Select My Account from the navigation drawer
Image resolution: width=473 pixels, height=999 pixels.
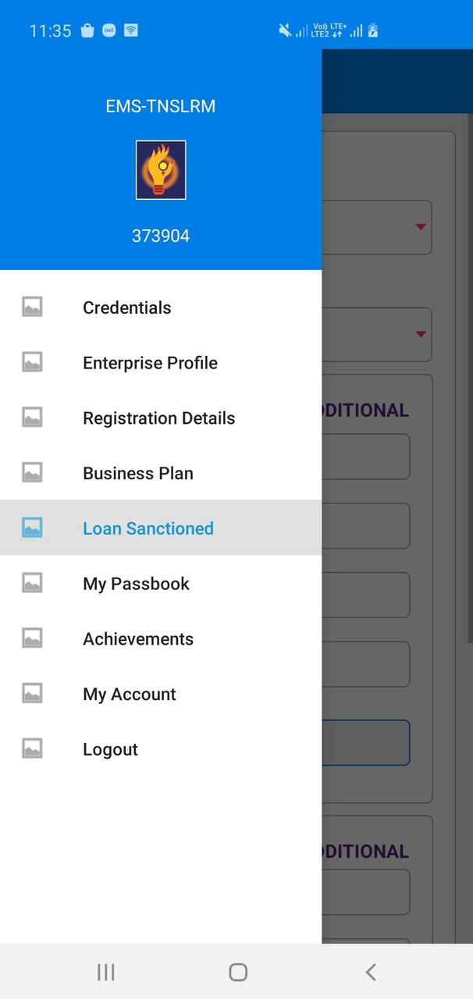(x=129, y=693)
